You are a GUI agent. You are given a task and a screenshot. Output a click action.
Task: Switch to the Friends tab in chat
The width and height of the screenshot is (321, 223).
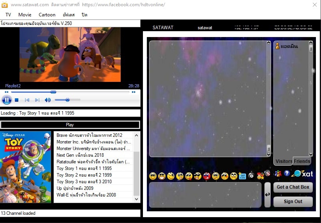coord(302,161)
